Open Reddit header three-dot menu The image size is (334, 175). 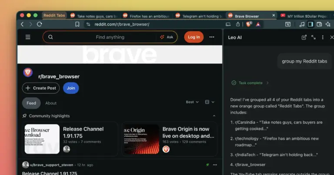[212, 37]
